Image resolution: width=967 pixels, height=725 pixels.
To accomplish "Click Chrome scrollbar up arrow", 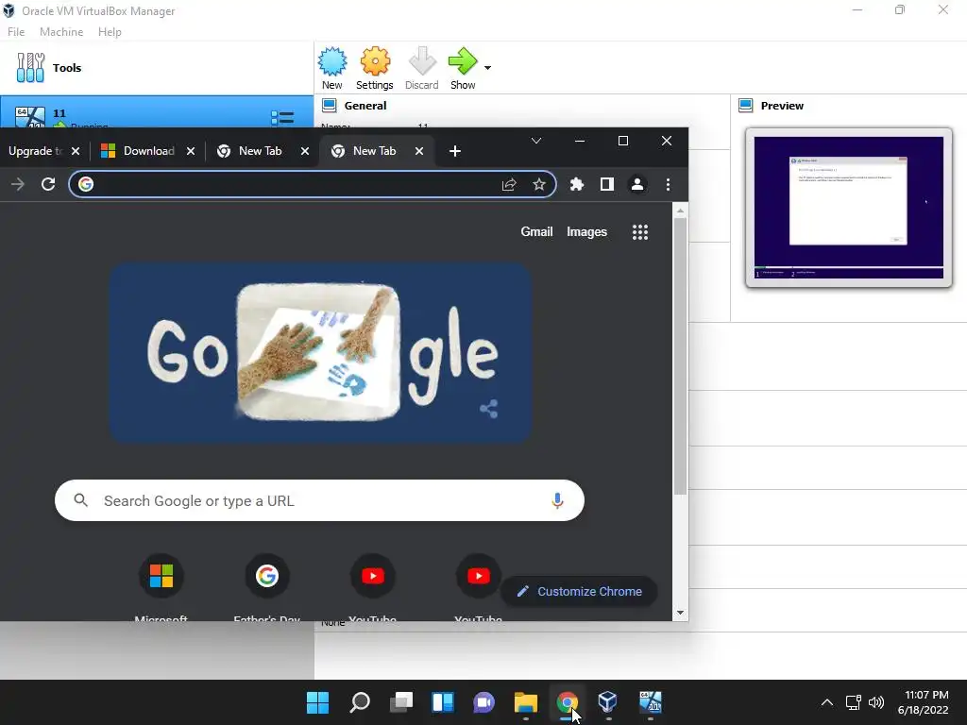I will click(x=680, y=211).
